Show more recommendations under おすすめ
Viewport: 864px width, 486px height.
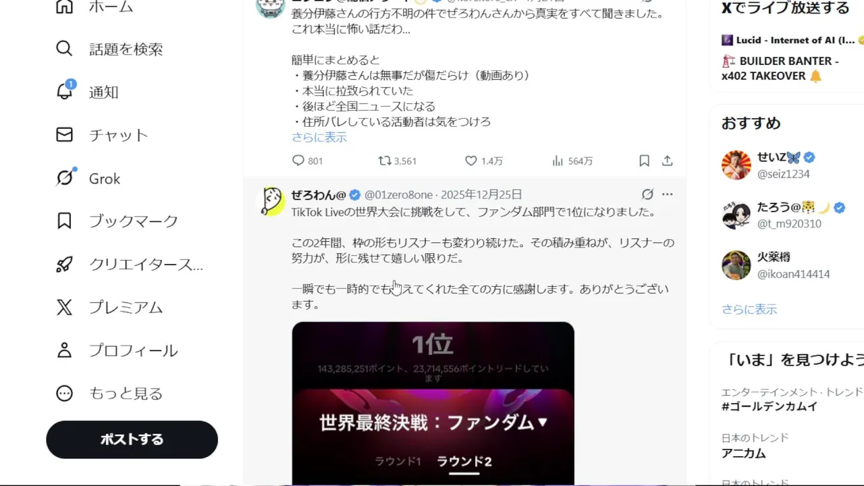749,309
